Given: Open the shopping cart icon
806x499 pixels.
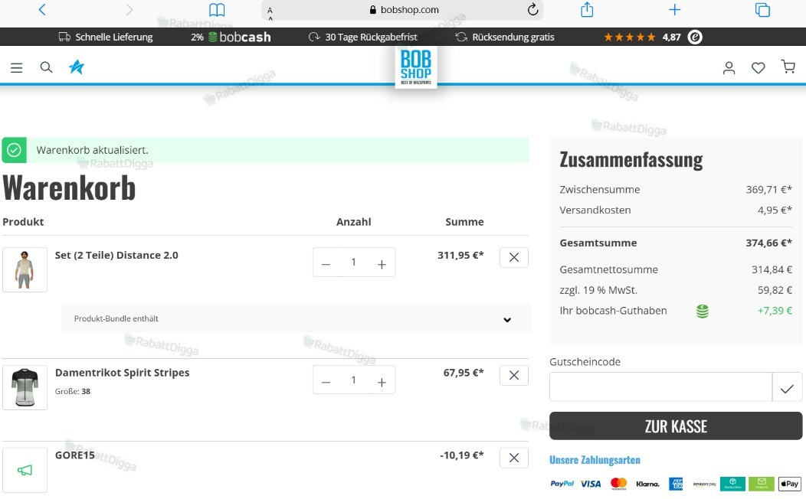Looking at the screenshot, I should click(x=788, y=67).
